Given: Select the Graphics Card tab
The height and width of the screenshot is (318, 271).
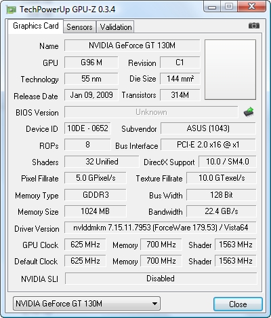Looking at the screenshot, I should coord(35,26).
